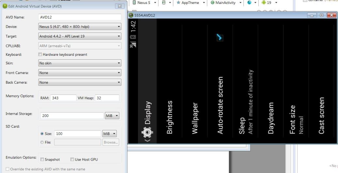Click the AppTheme star icon
Viewport: 338px width, 173px height.
178,3
